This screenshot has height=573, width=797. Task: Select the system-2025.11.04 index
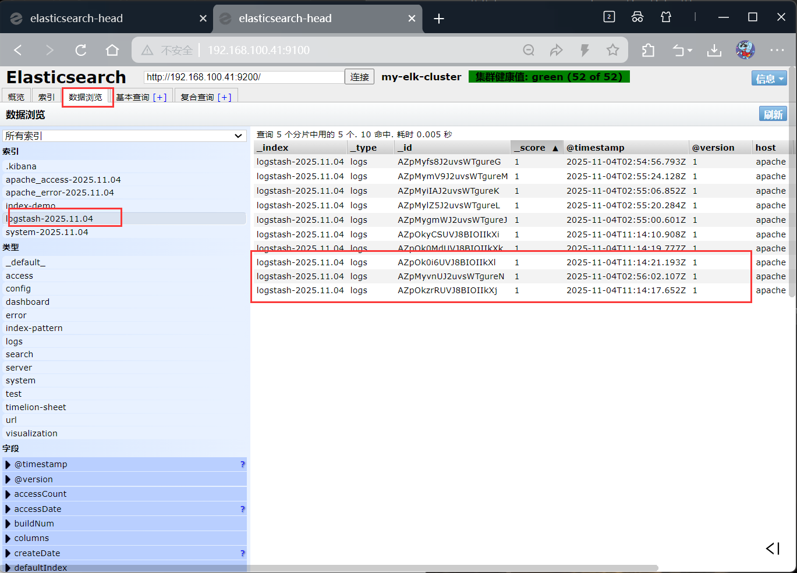point(125,232)
